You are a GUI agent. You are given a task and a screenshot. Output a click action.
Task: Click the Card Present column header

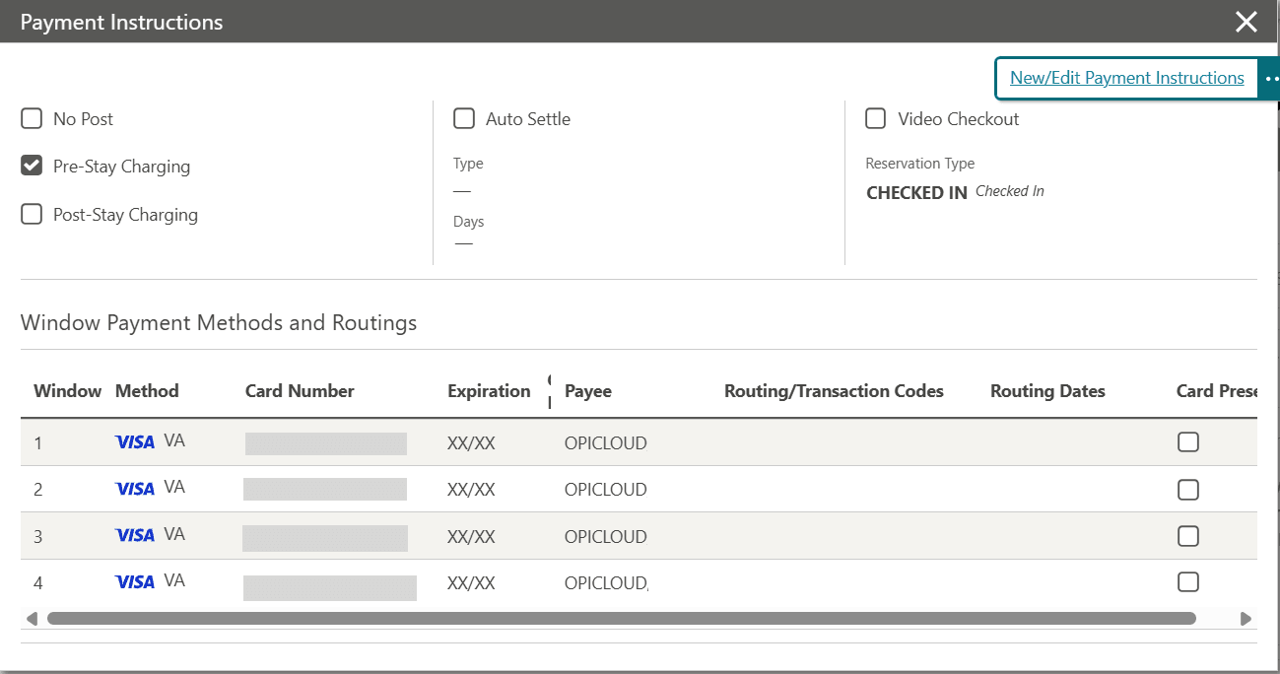(1217, 391)
